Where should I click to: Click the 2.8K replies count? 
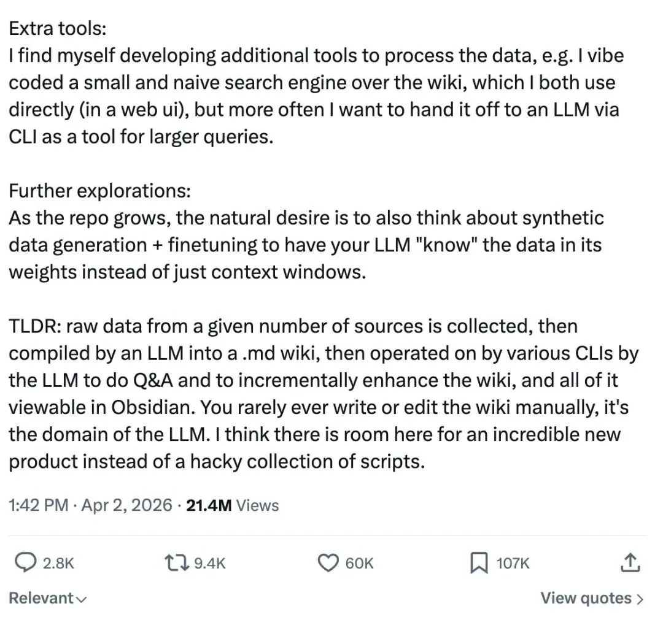pos(58,564)
